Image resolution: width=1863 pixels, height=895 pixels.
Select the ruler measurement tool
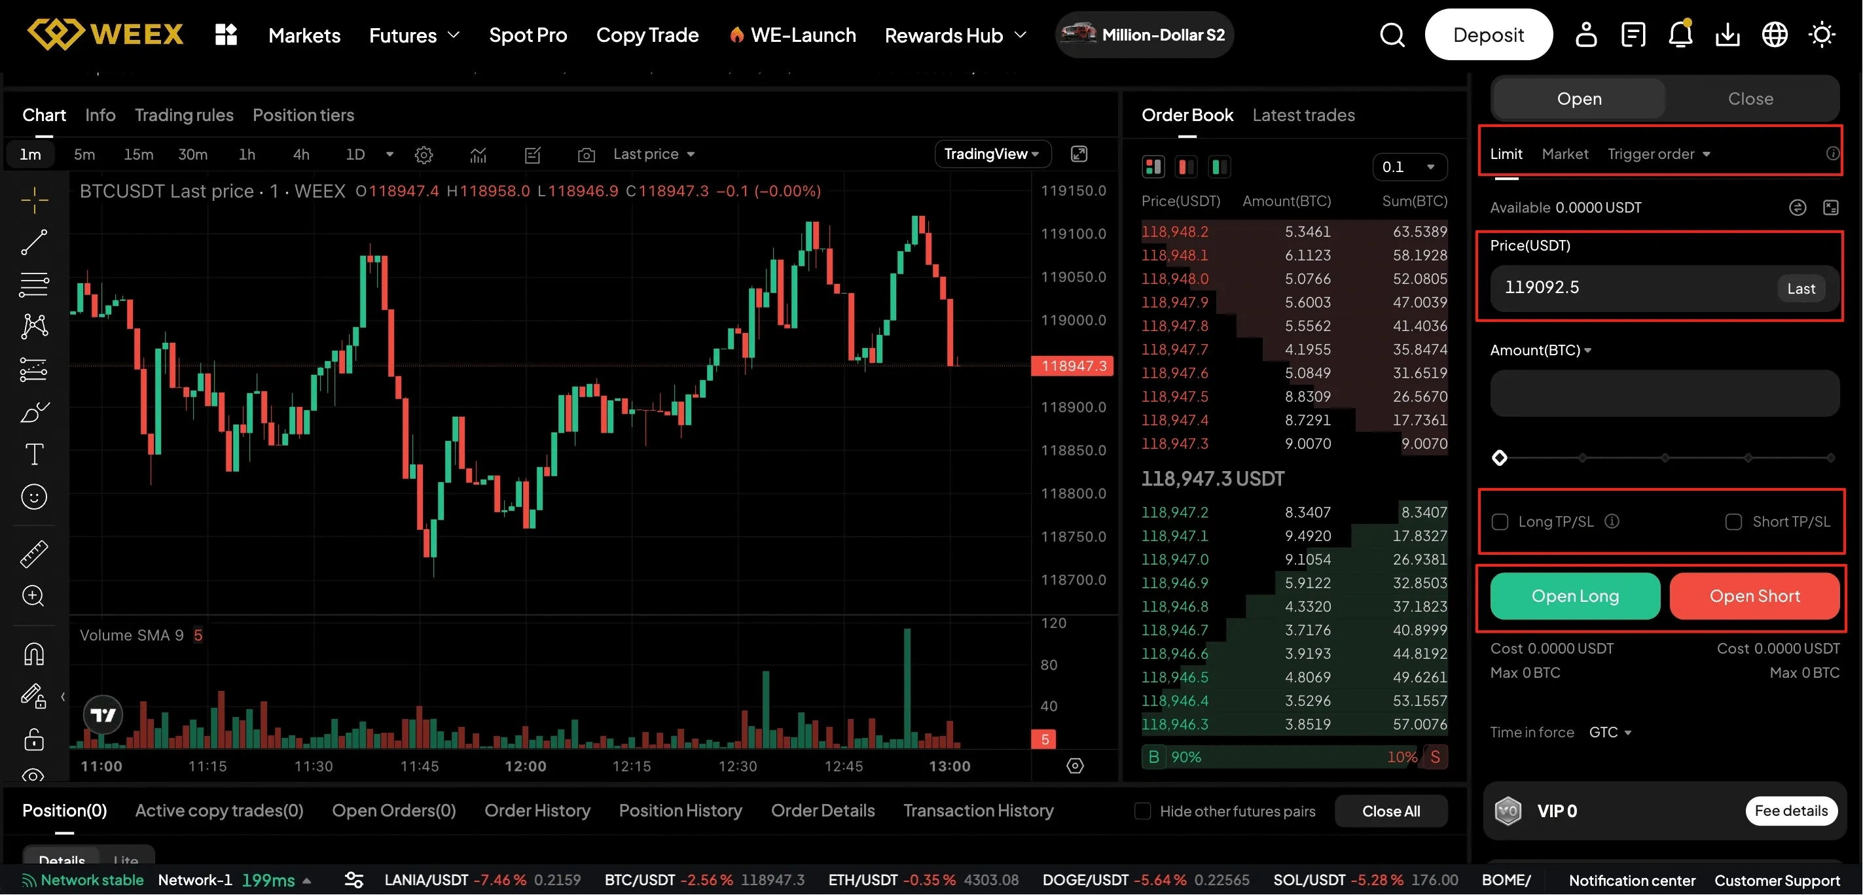[x=33, y=553]
